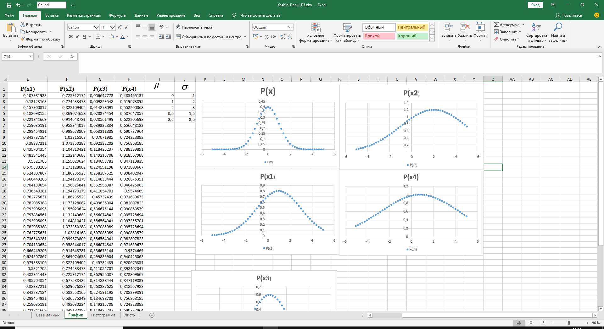Screen dimensions: 604x329
Task: Collapse the ribbon with the chevron
Action: point(600,47)
